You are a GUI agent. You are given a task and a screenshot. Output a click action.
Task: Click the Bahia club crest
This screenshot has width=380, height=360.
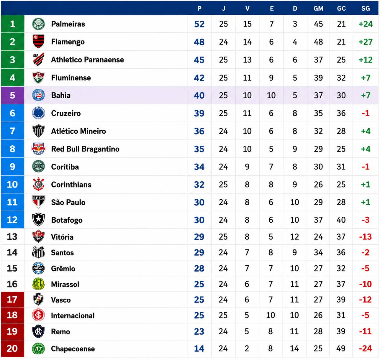38,95
